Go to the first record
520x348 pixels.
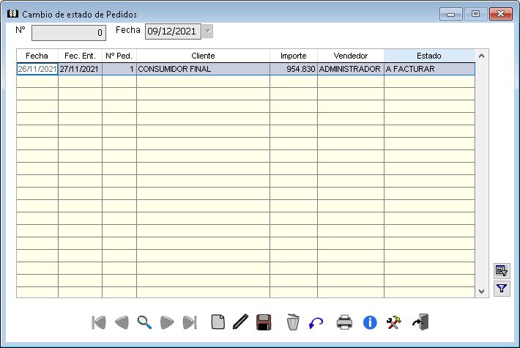99,322
